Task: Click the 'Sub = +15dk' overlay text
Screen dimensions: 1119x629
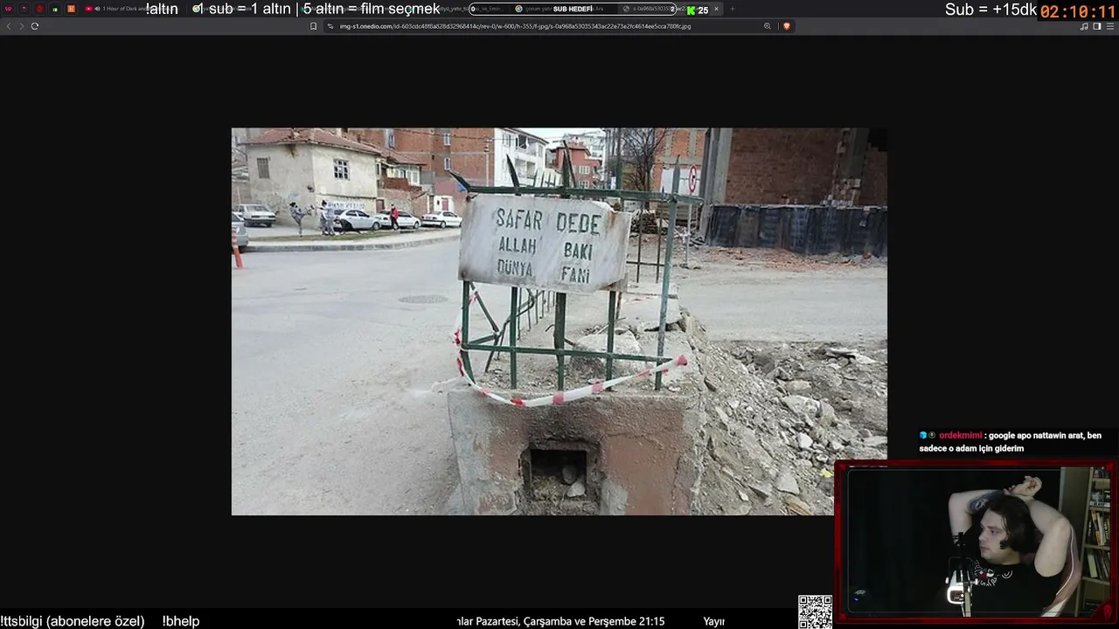Action: pos(990,10)
